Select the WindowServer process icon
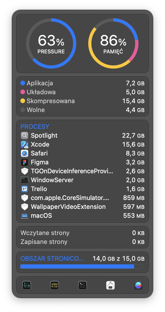This screenshot has height=312, width=165. pos(25,180)
